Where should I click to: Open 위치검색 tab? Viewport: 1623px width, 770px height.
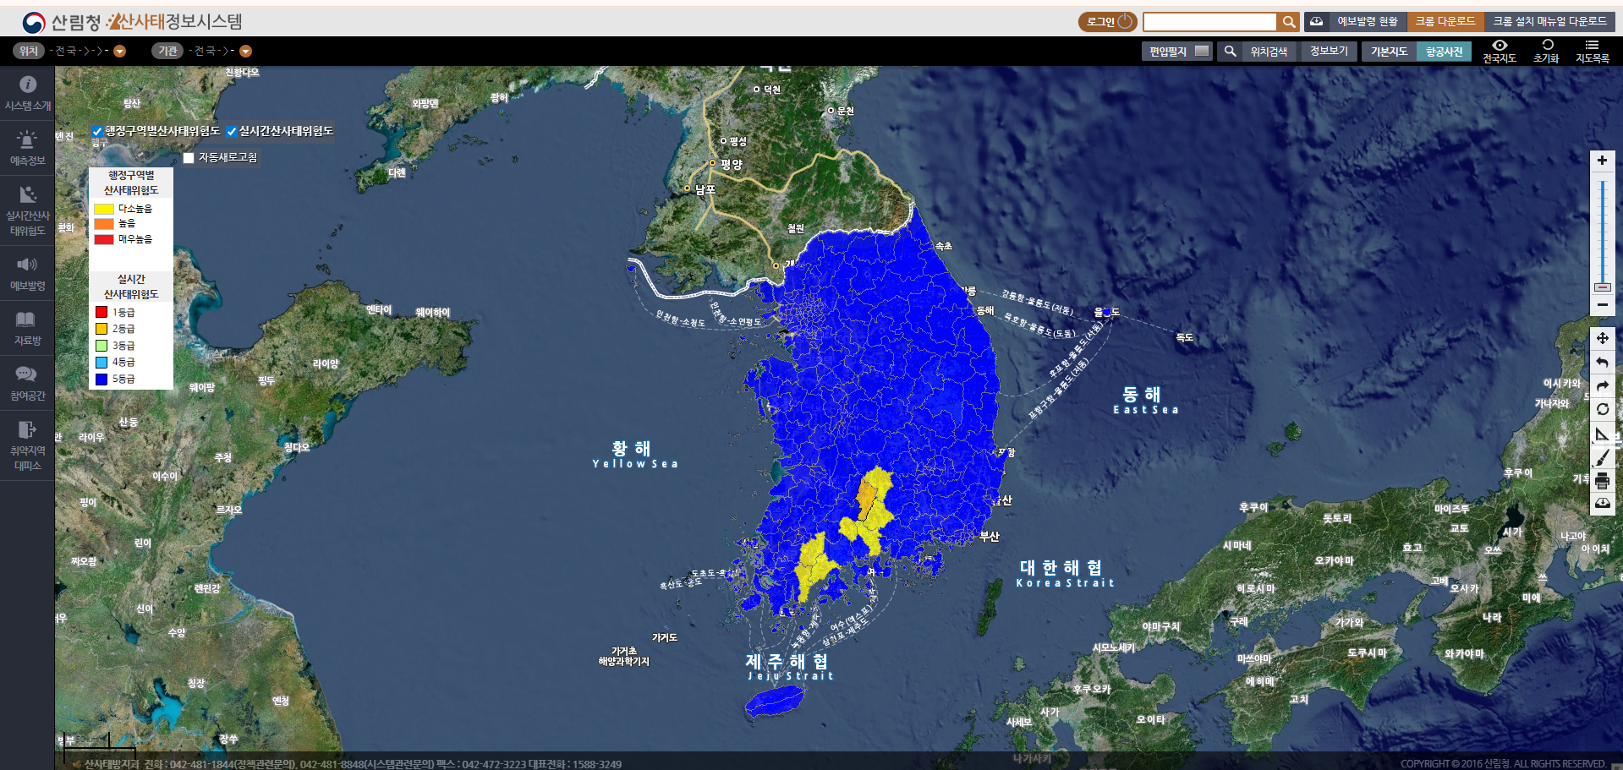coord(1269,52)
